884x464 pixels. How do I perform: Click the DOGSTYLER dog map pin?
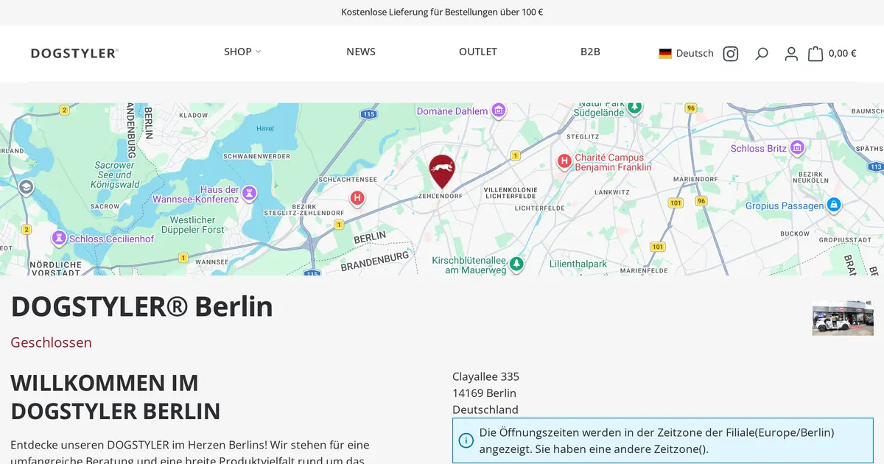click(442, 172)
